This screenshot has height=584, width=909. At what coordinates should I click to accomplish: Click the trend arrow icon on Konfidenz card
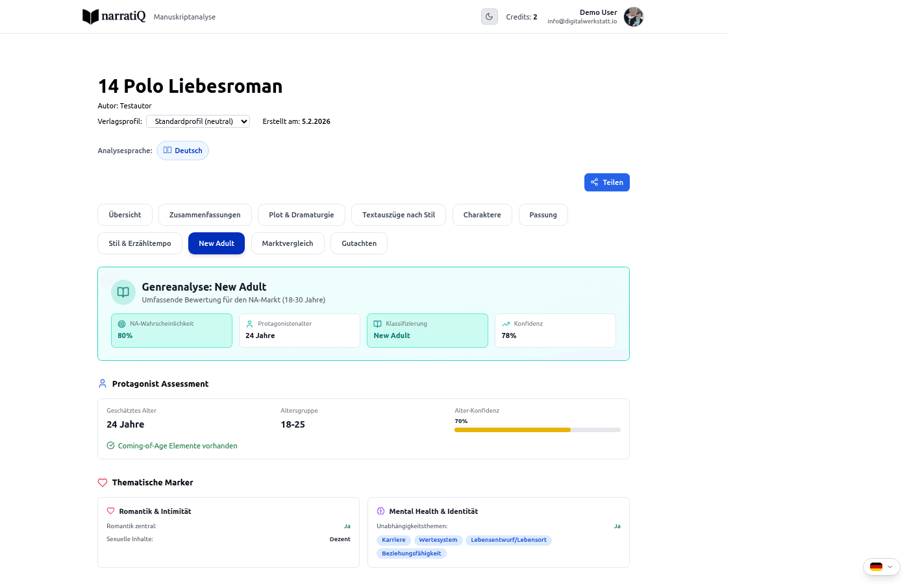pos(504,323)
